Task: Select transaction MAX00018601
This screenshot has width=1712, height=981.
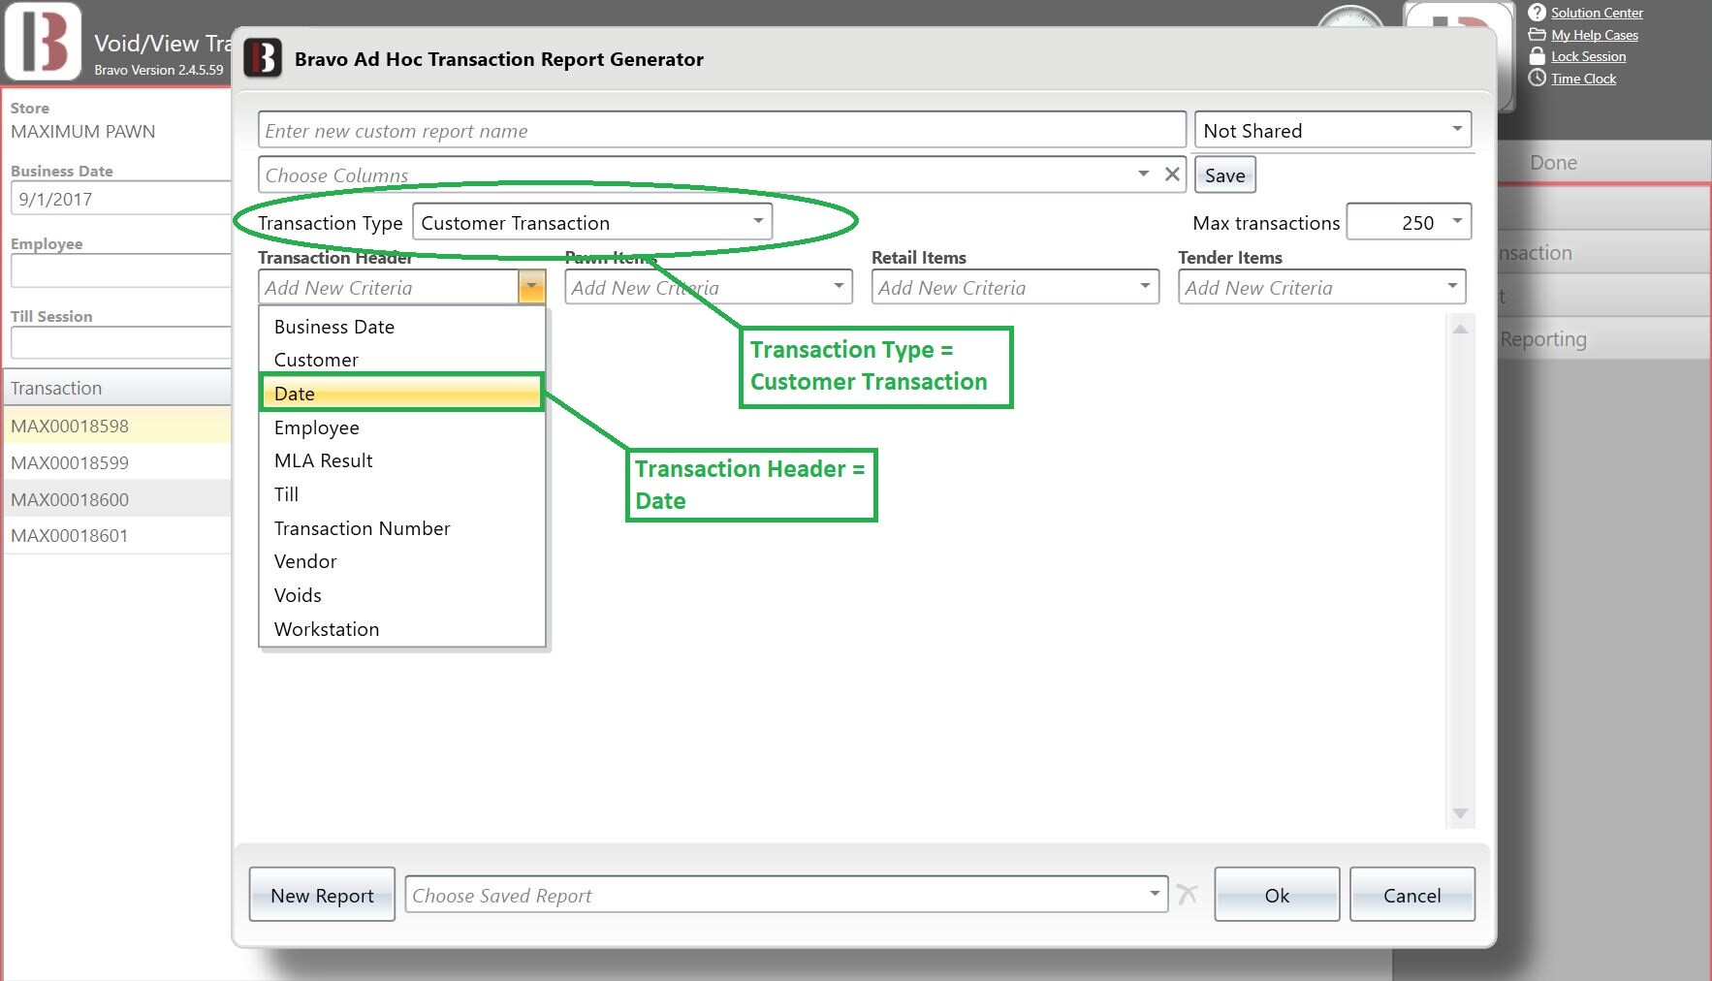Action: point(117,535)
